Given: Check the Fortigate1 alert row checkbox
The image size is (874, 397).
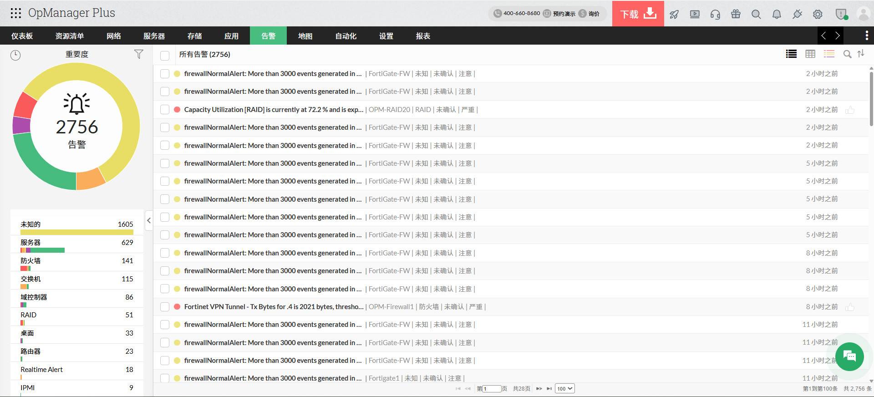Looking at the screenshot, I should coord(165,378).
